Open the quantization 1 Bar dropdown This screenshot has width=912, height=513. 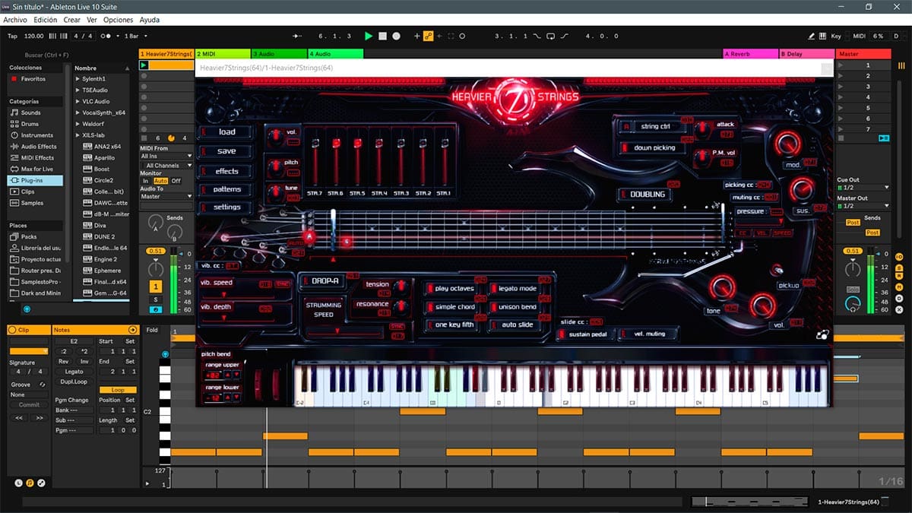tap(137, 36)
